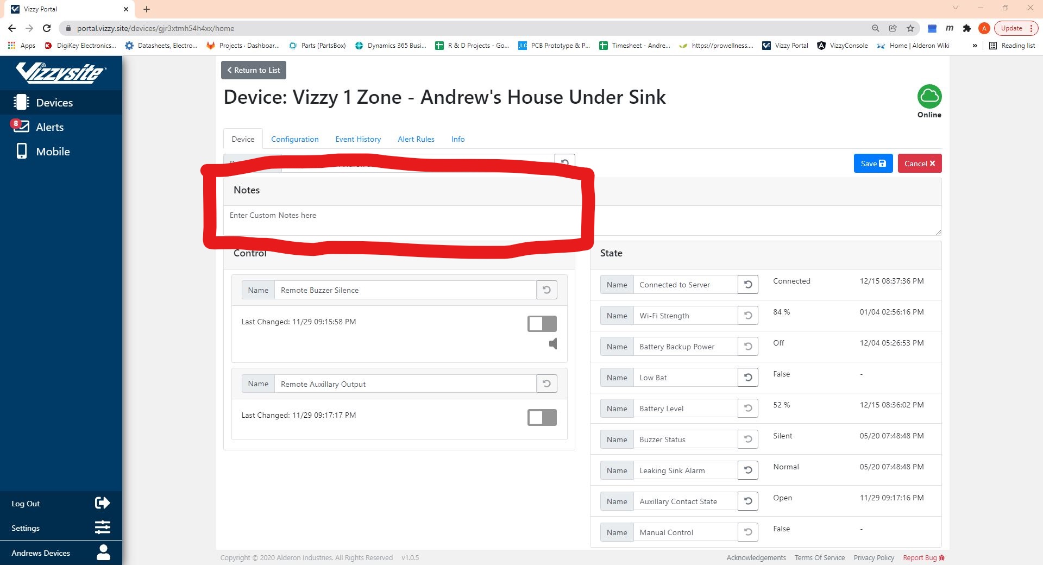Switch to the Configuration tab
This screenshot has height=565, width=1043.
click(x=295, y=139)
